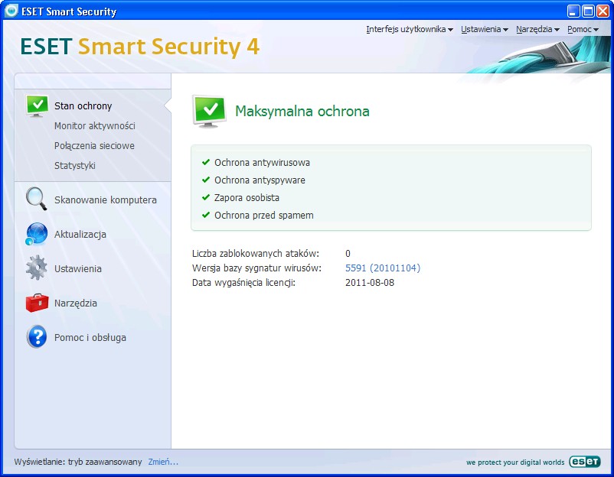
Task: Click Ochrona przed spamem status entry
Action: pos(264,215)
